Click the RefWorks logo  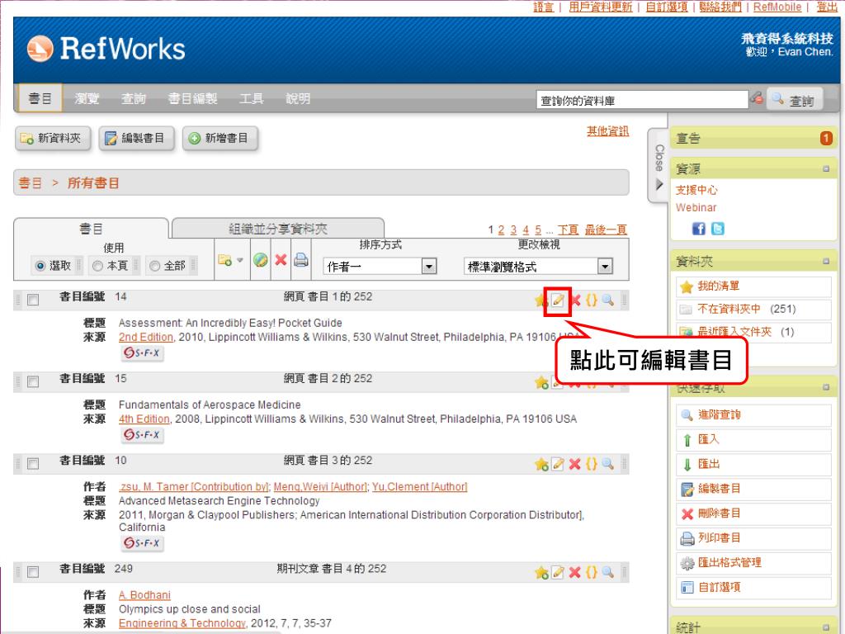coord(106,49)
